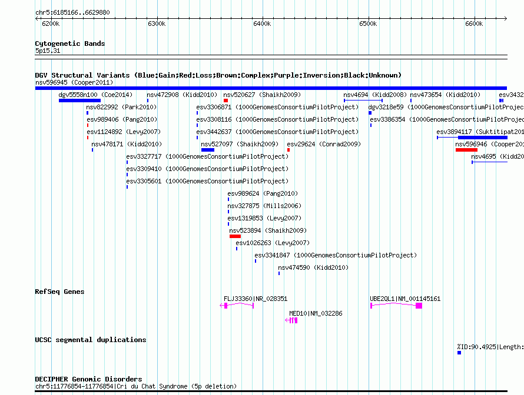The width and height of the screenshot is (524, 395).
Task: Click the nsv596945 (Cooper2011) variant label
Action: [x=74, y=82]
